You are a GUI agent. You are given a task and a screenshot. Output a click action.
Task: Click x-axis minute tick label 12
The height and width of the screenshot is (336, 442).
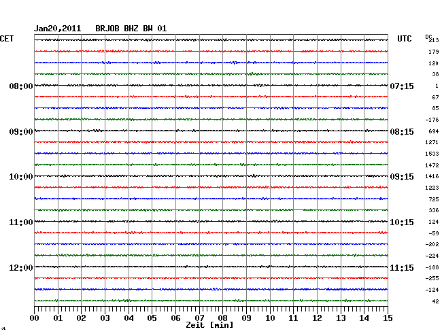tap(317, 318)
